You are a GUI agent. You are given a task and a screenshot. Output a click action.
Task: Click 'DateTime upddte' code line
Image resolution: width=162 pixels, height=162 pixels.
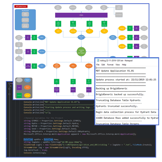click(41, 139)
